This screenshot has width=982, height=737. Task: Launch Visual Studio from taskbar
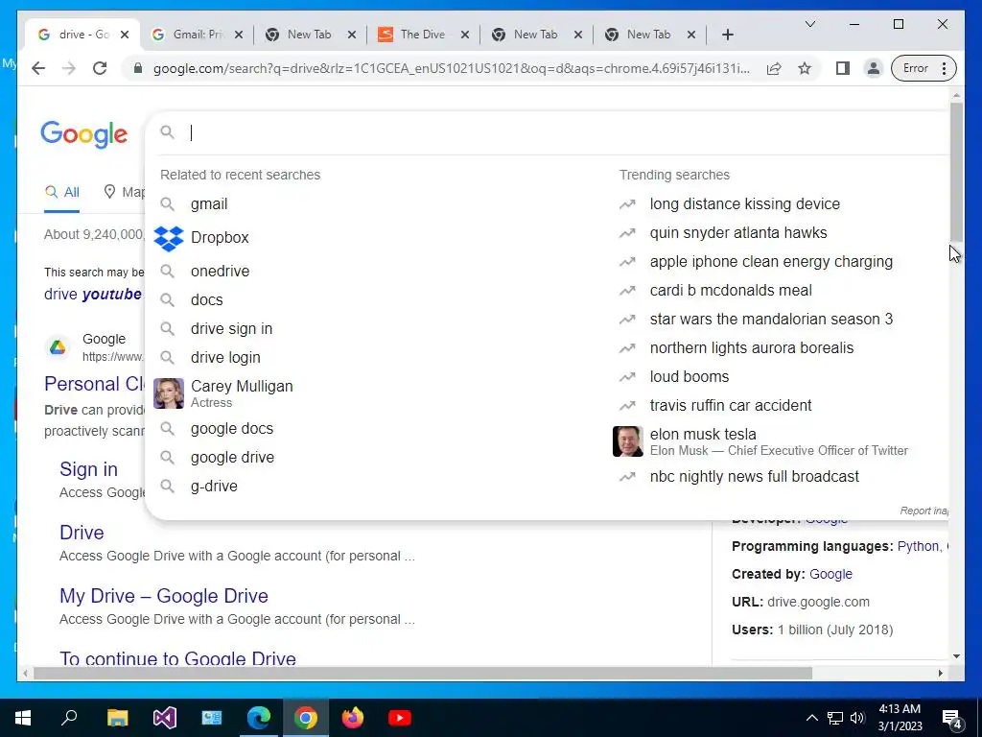pos(165,718)
